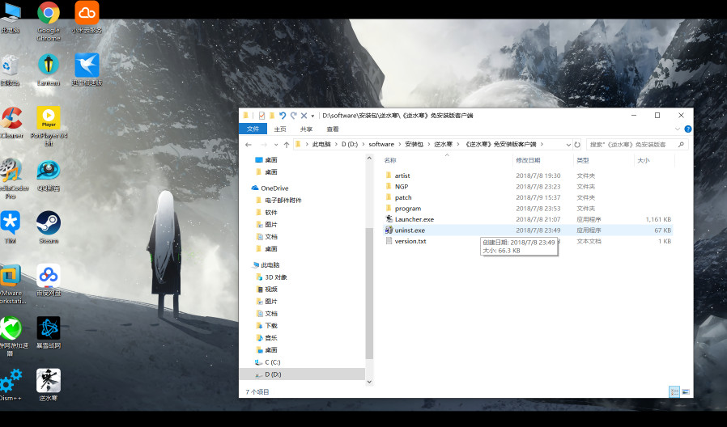
Task: Expand the chevron after 安装包 in breadcrumb
Action: [x=428, y=145]
